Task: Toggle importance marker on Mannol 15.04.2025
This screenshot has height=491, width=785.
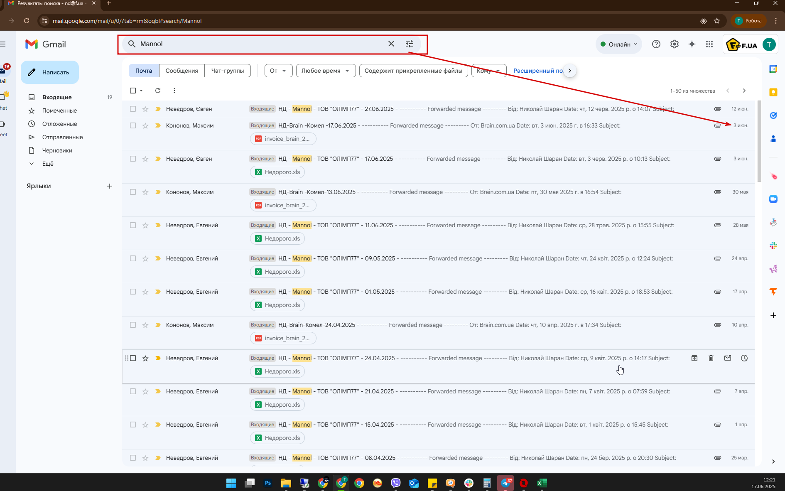Action: pyautogui.click(x=158, y=425)
